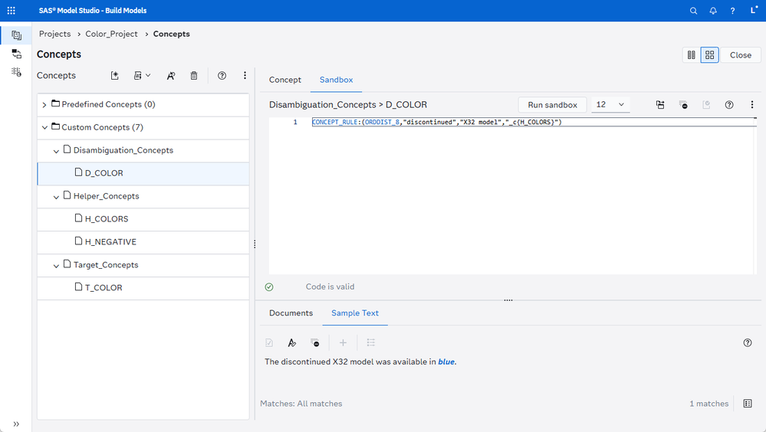Click the edit sample text icon

291,342
